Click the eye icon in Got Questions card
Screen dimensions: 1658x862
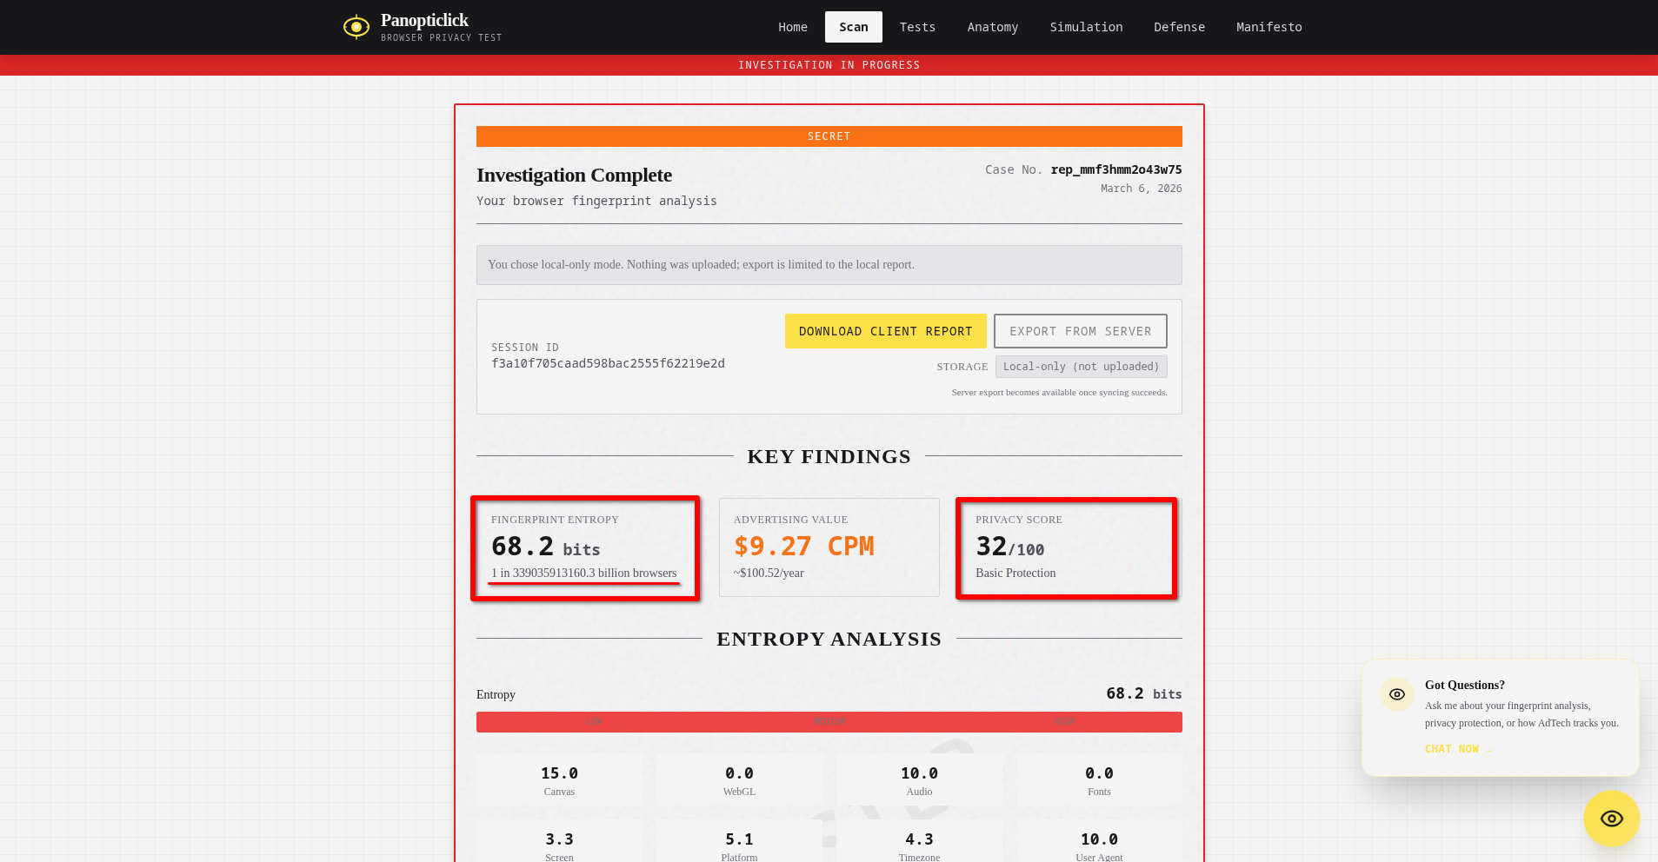[x=1396, y=694]
